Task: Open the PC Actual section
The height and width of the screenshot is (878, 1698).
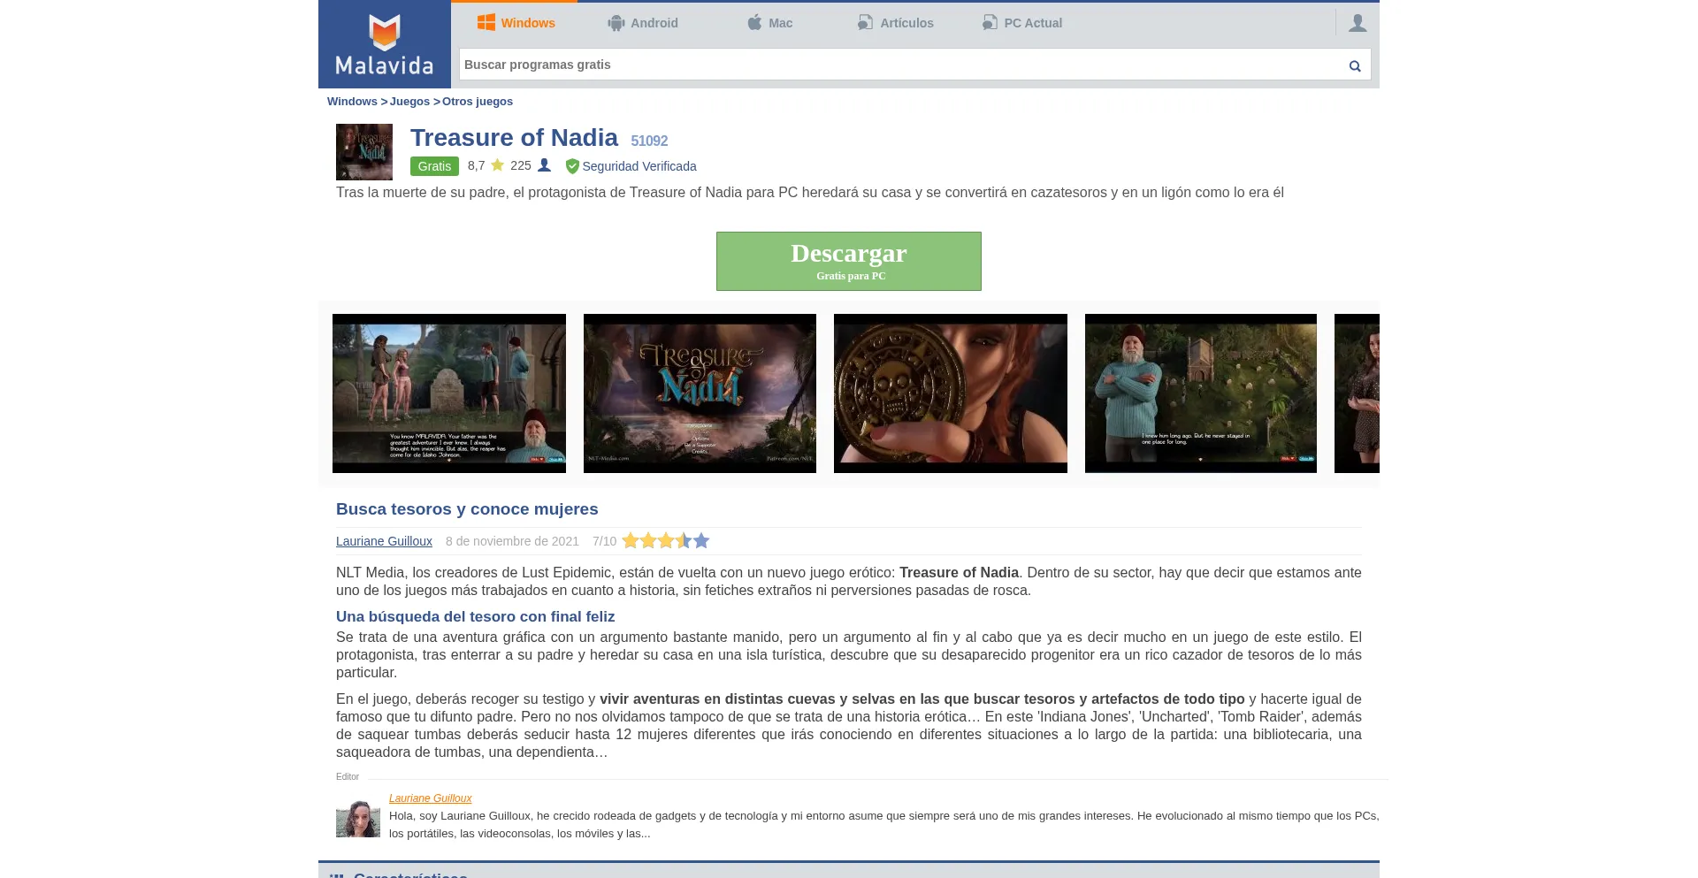Action: 1021,23
